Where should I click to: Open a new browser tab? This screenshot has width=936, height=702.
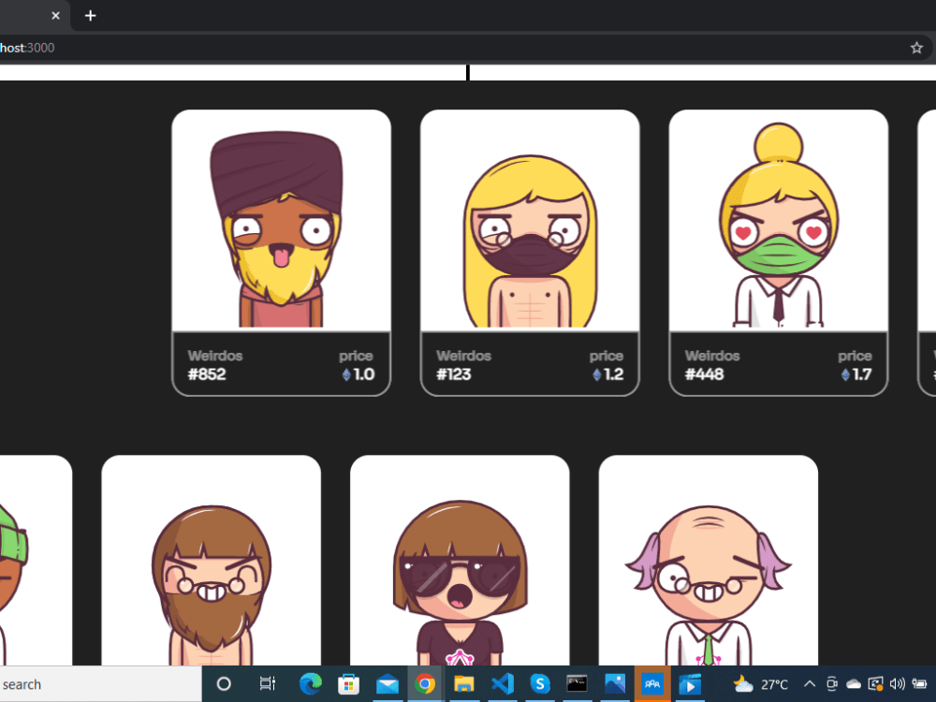point(90,16)
